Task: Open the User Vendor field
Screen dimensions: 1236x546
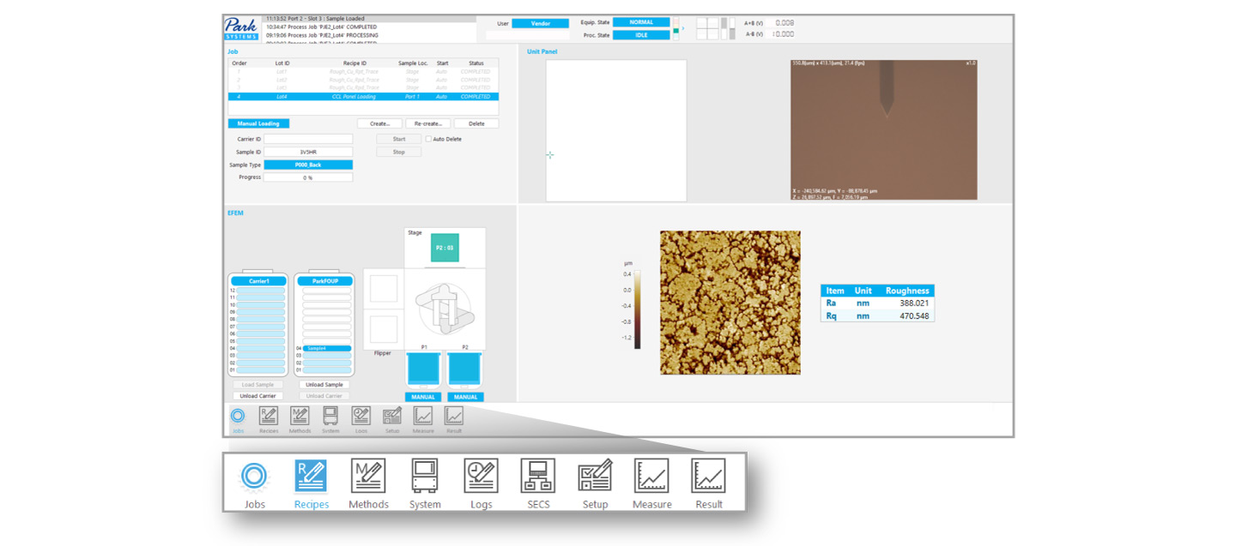Action: [x=541, y=23]
